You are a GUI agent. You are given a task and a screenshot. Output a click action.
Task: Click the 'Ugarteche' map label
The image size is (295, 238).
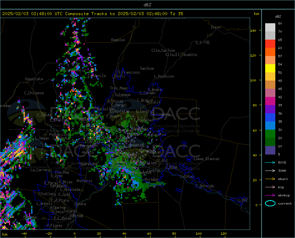[88, 164]
